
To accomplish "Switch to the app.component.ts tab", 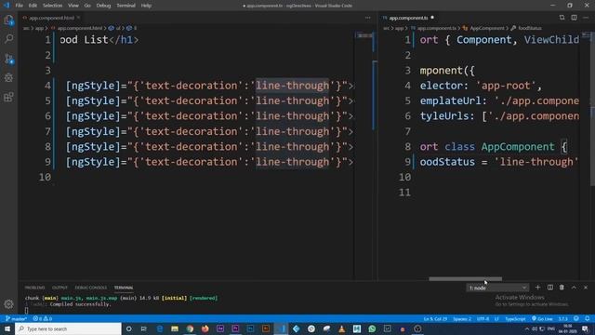I will click(x=408, y=18).
